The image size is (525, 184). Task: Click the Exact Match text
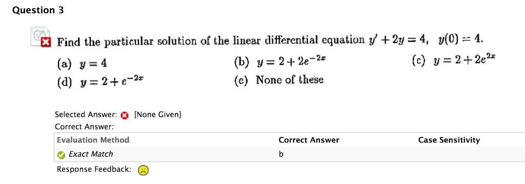coord(91,154)
